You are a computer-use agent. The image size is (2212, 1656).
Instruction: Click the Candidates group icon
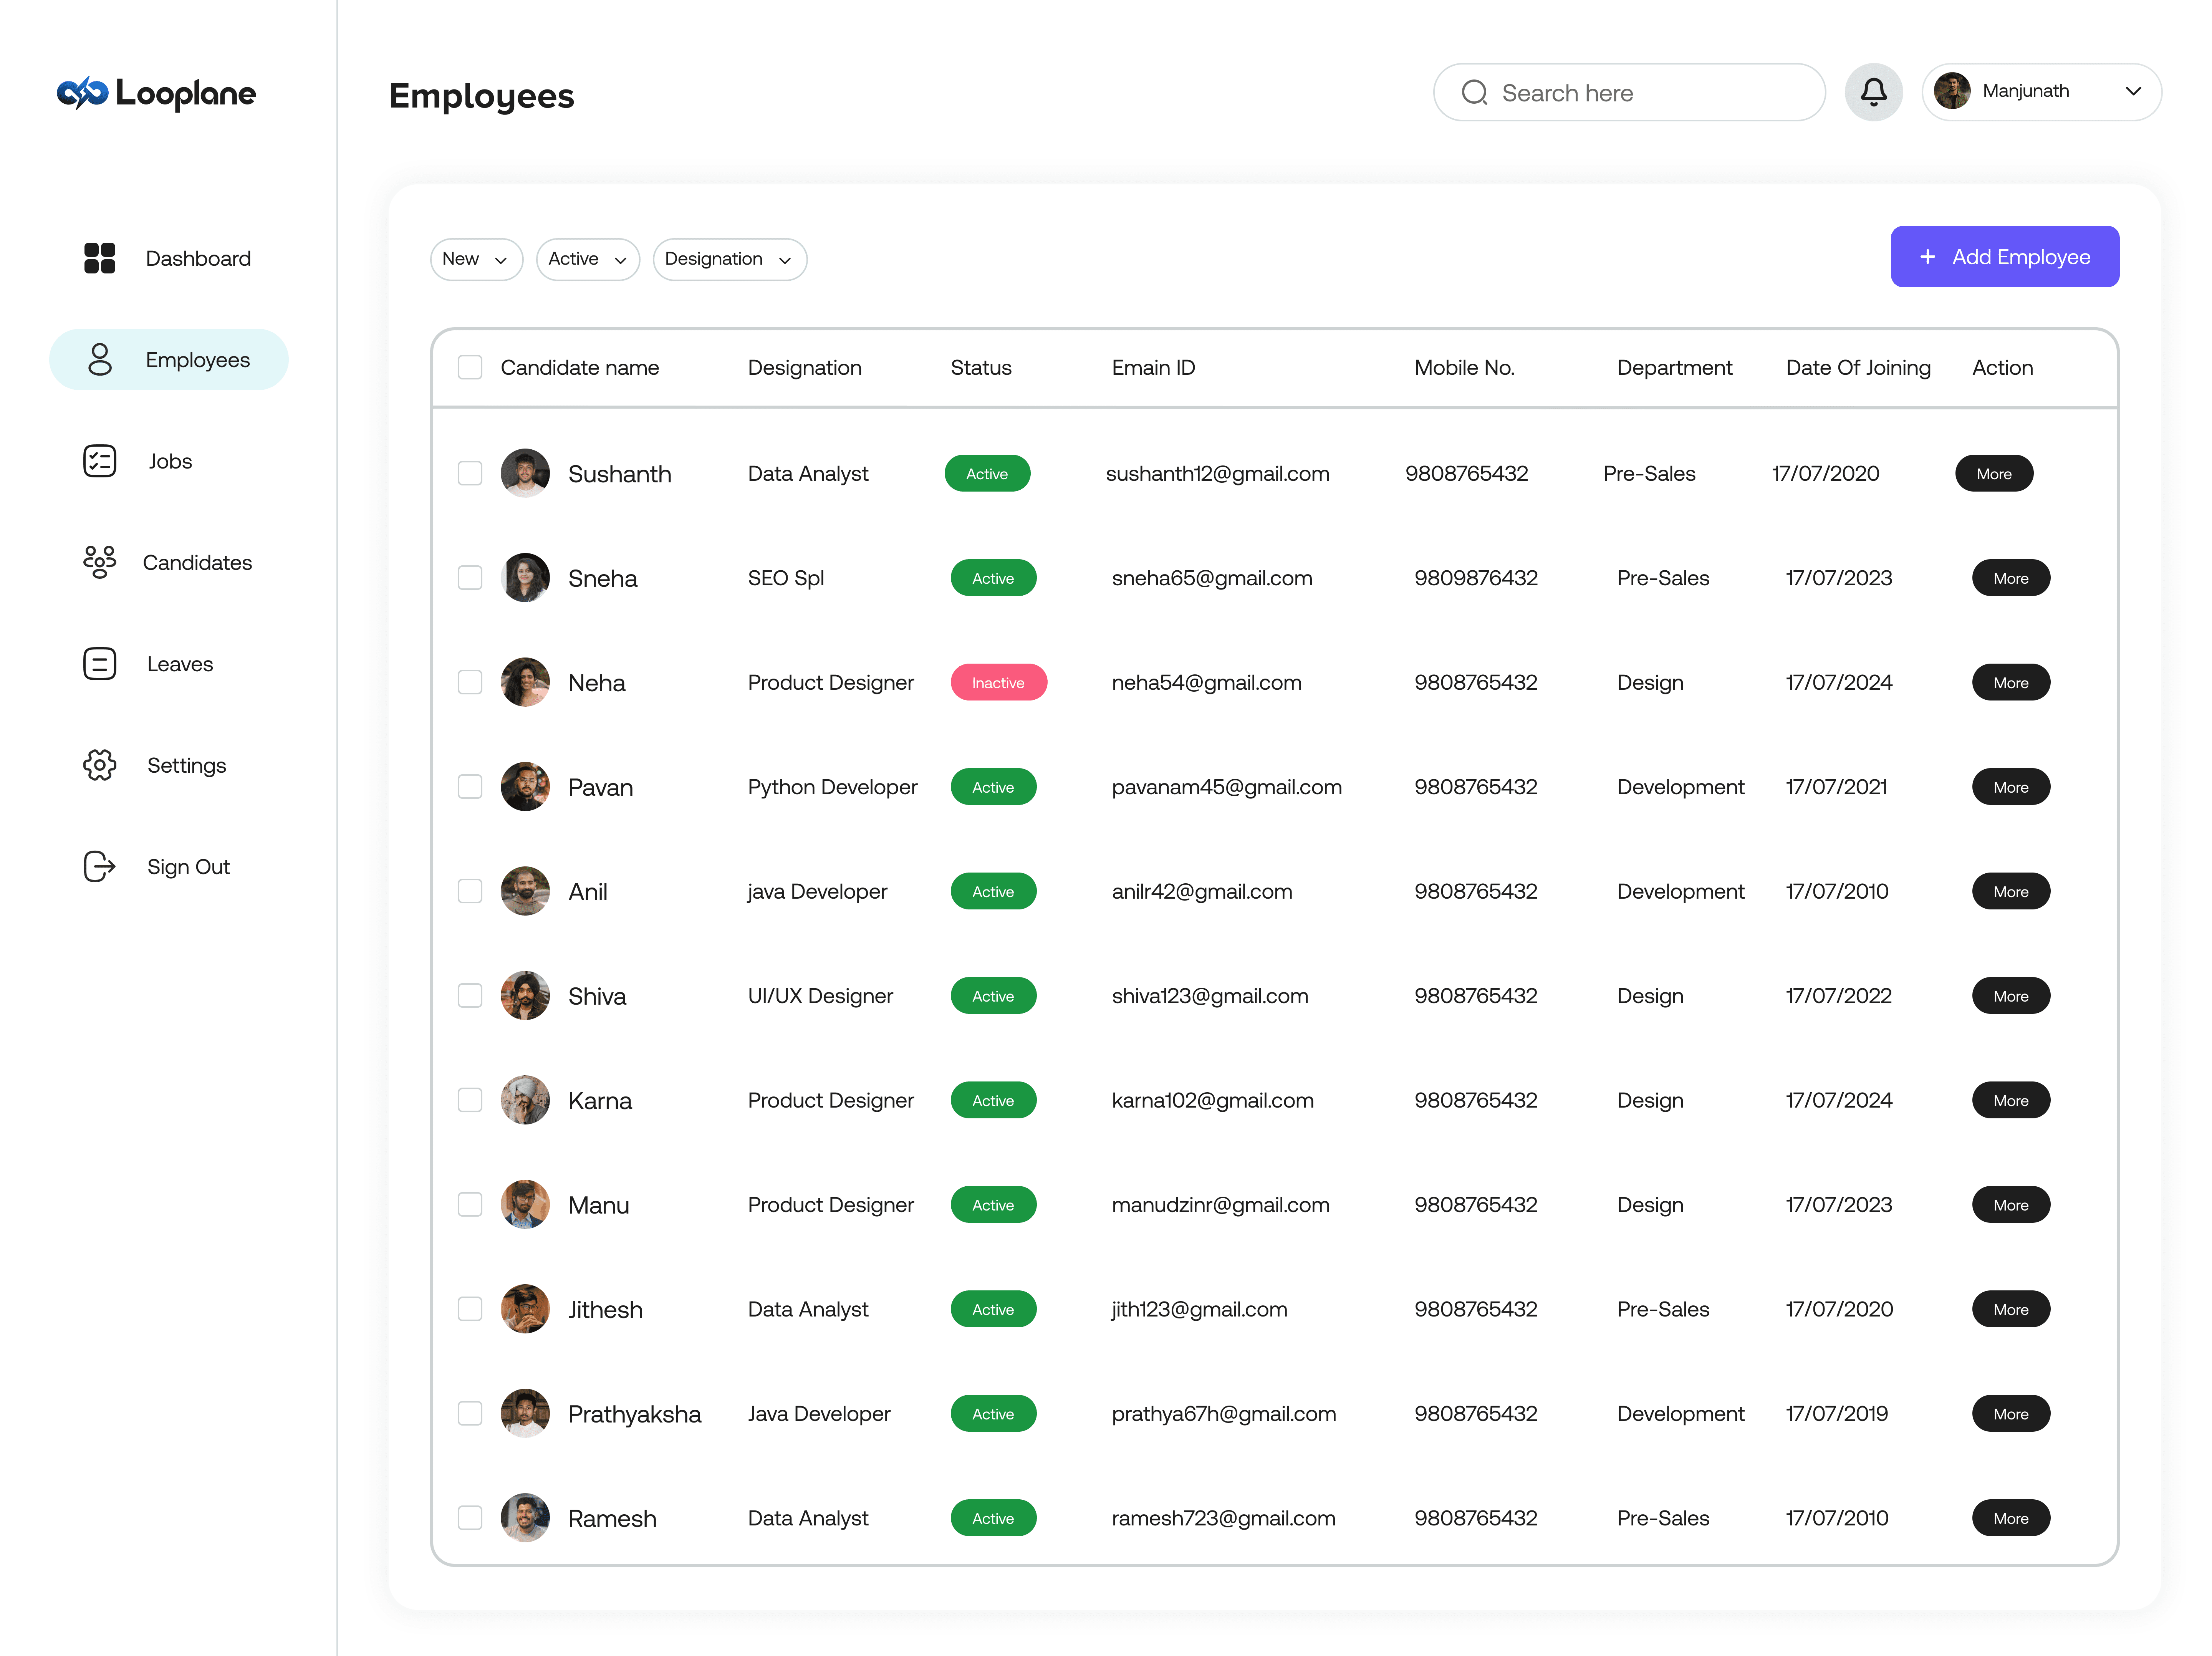(x=99, y=562)
